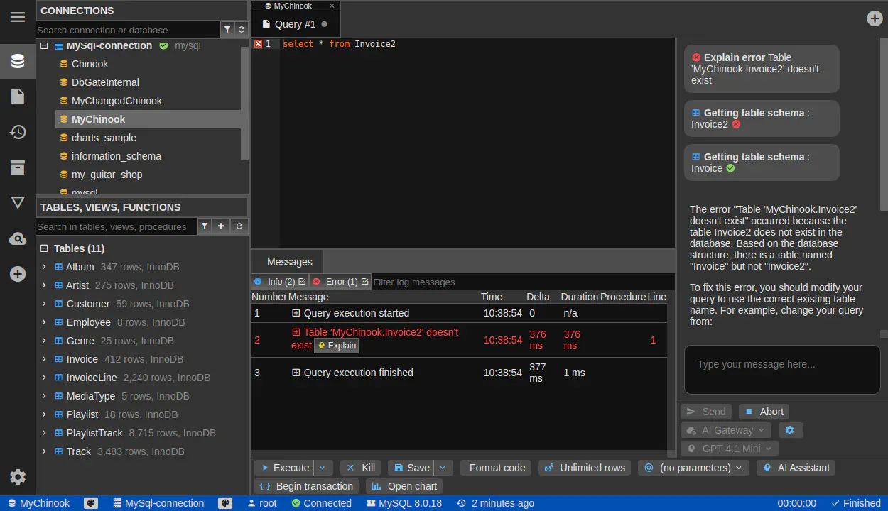Select the charts_sample database
The height and width of the screenshot is (511, 888).
point(104,138)
